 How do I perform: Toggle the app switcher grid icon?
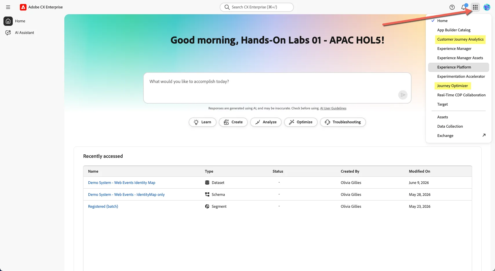coord(475,7)
